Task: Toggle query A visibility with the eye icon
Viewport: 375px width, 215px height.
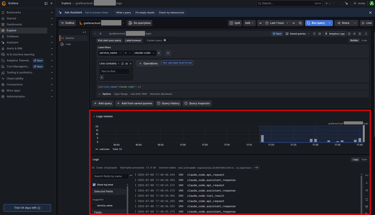Action: (x=354, y=34)
